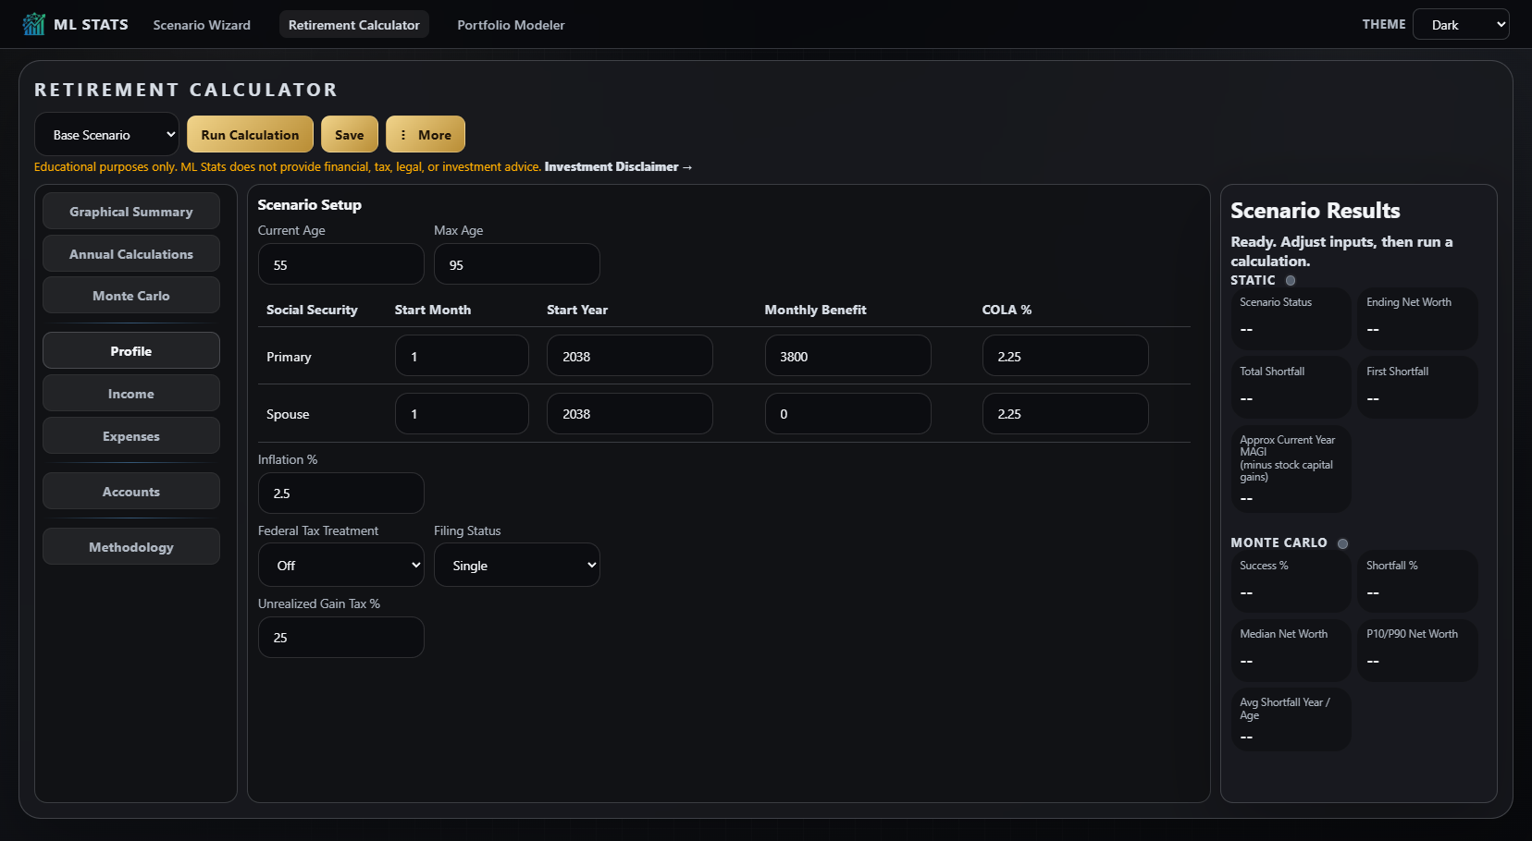Follow the Investment Disclaimer link
Viewport: 1532px width, 841px height.
pos(617,167)
